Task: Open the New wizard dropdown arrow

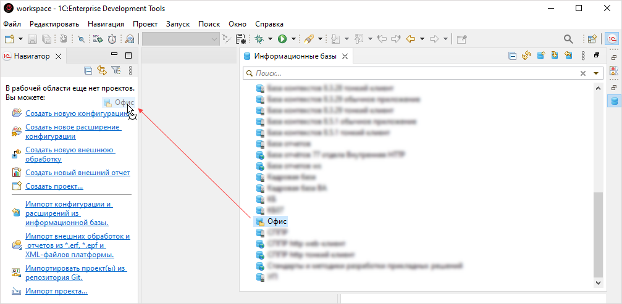Action: click(20, 39)
